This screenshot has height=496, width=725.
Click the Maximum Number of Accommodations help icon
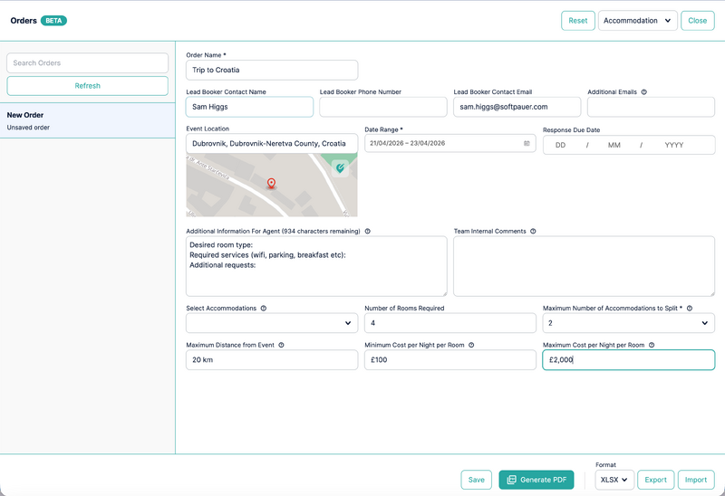690,308
